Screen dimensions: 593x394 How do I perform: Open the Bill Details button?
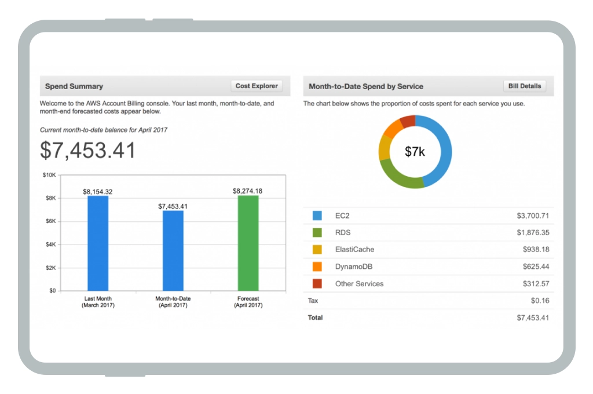[x=524, y=86]
